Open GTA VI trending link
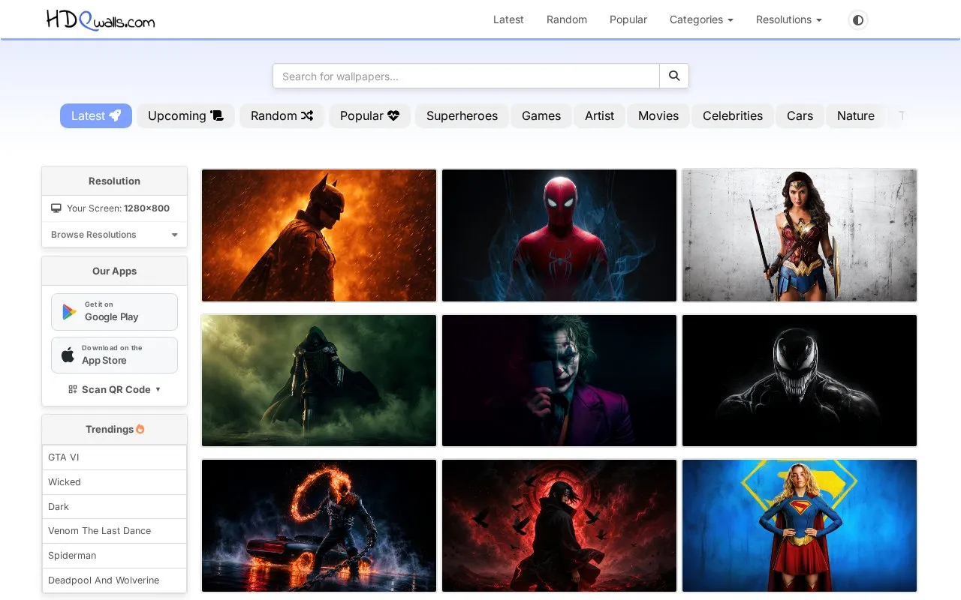Screen dimensions: 961x600 tap(114, 457)
